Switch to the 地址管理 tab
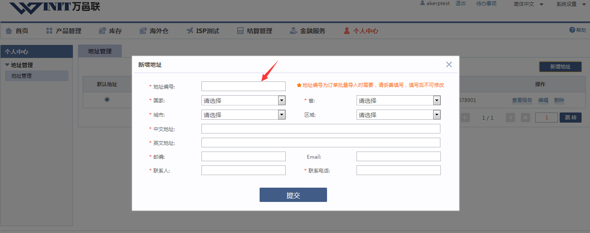The height and width of the screenshot is (233, 590). [x=100, y=51]
